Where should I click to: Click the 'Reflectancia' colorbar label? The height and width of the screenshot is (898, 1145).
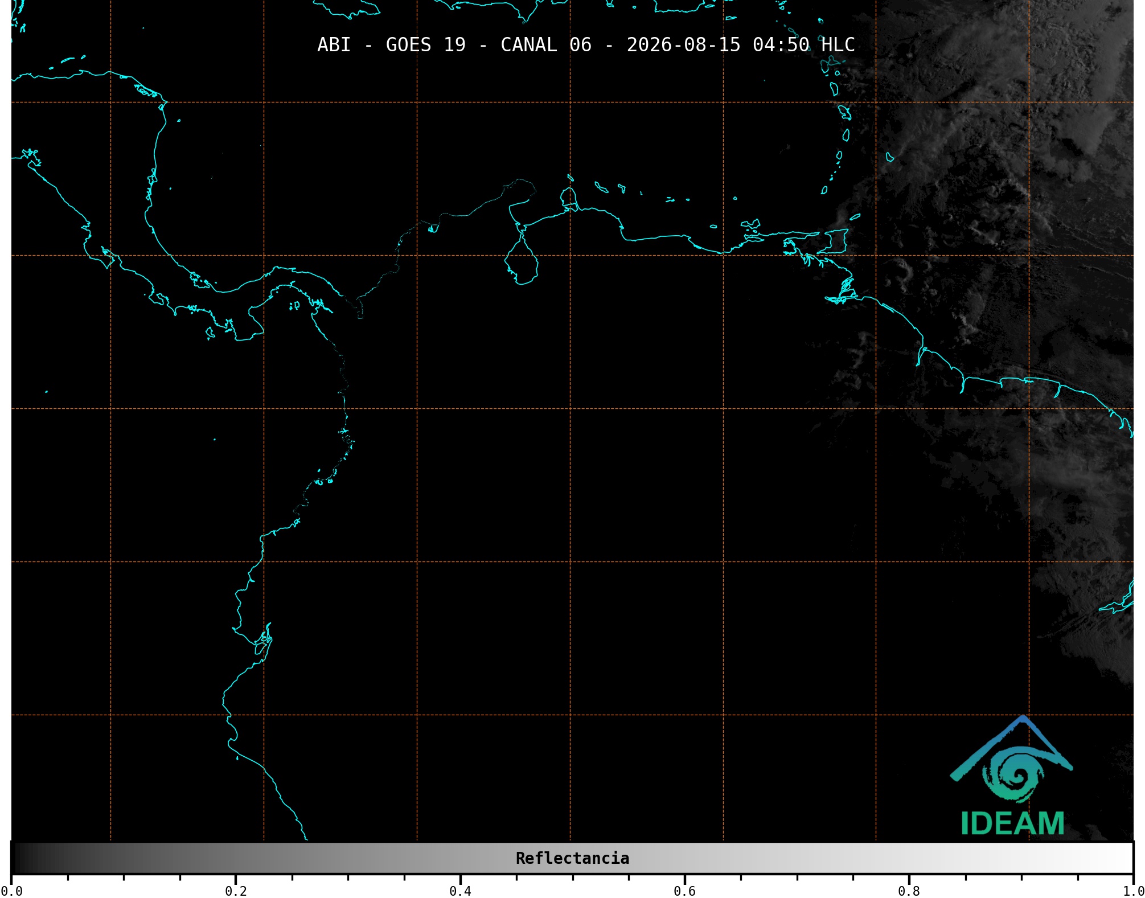click(572, 858)
